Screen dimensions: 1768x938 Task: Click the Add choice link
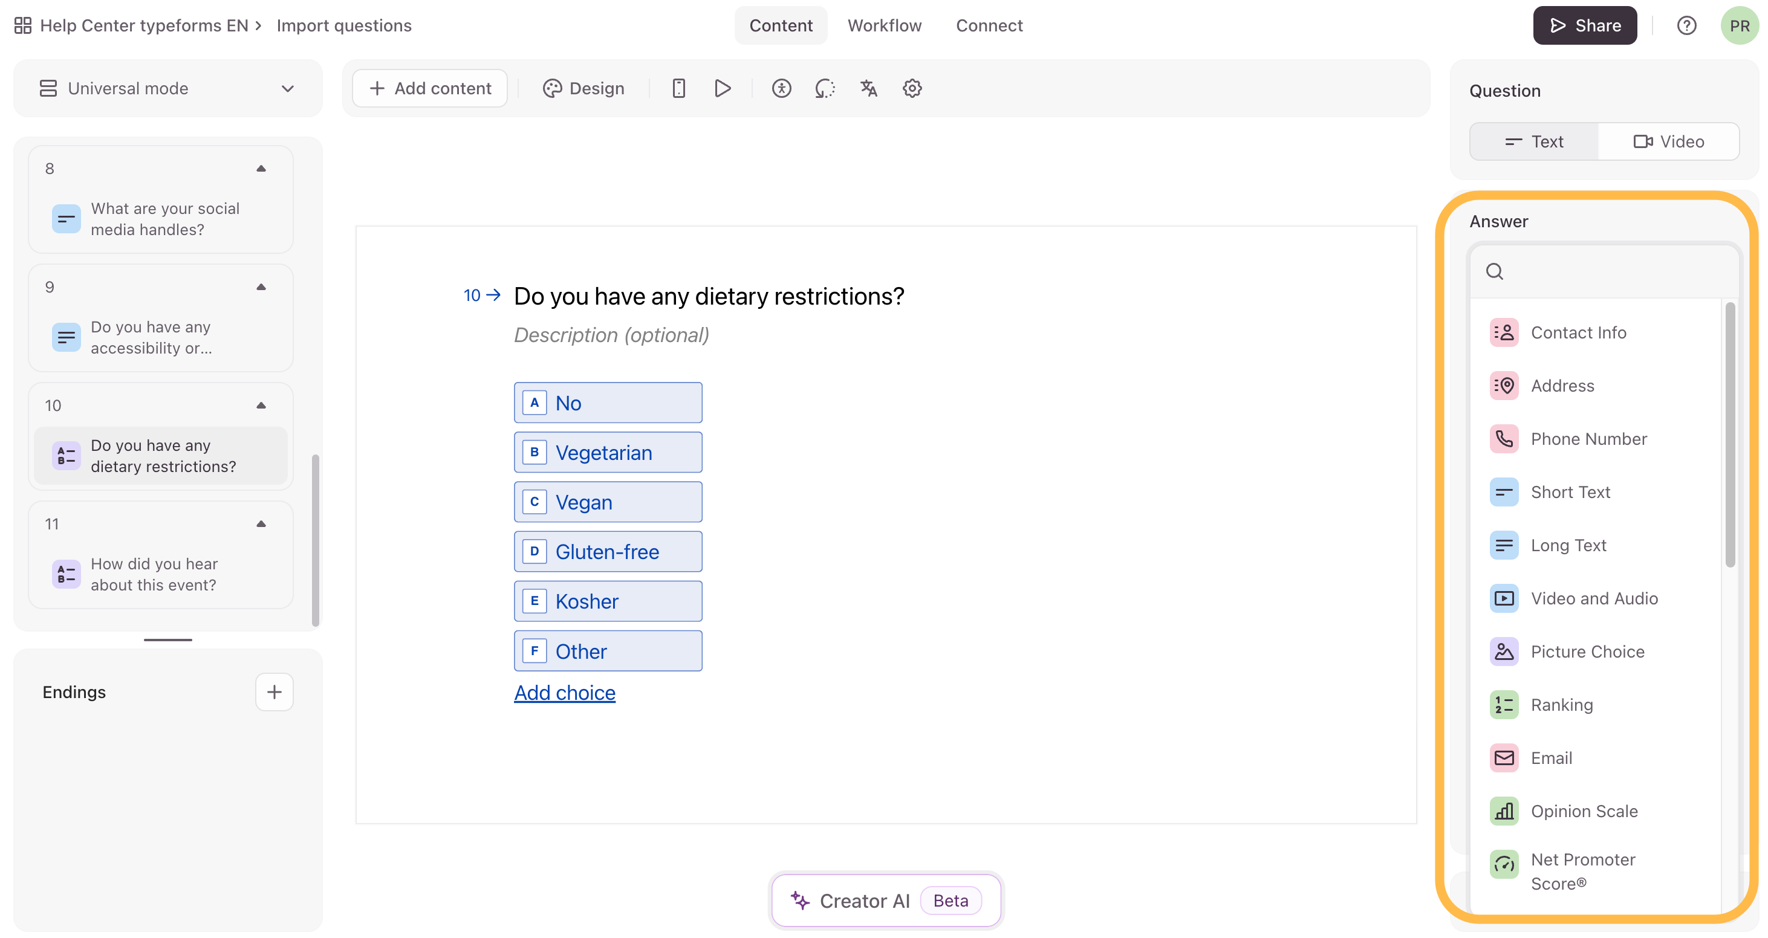(x=564, y=693)
